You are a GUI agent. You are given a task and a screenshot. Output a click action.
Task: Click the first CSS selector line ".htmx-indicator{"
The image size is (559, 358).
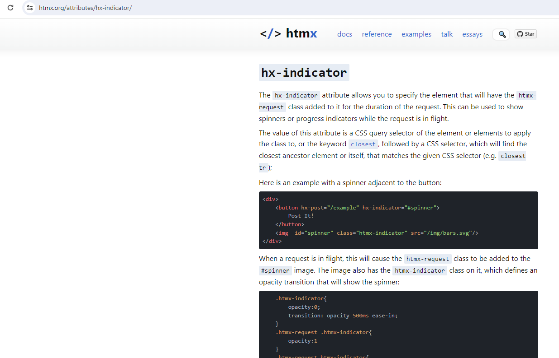301,298
